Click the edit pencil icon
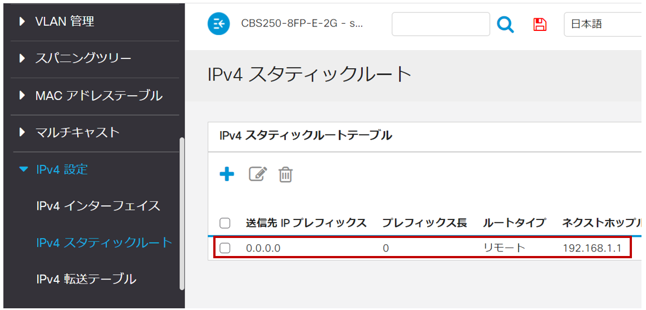646x310 pixels. tap(258, 174)
